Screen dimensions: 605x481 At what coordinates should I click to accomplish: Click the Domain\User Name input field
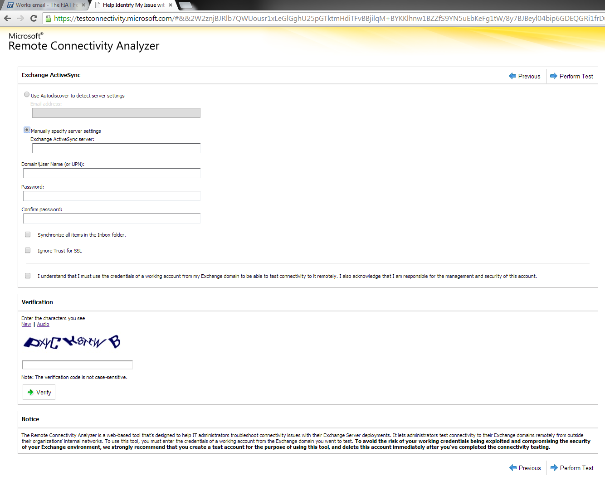point(112,173)
